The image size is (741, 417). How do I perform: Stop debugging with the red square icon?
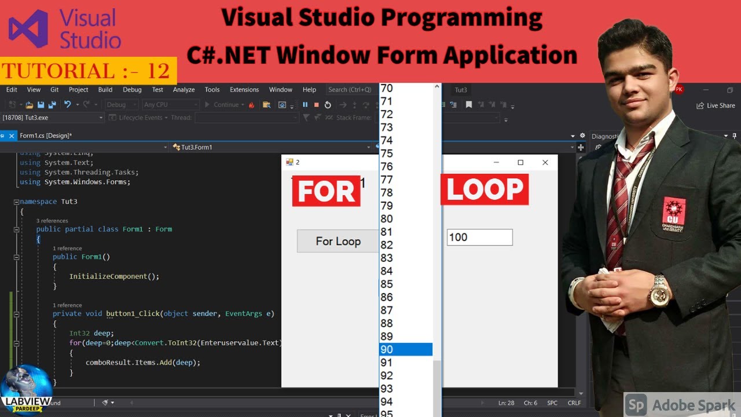pos(316,105)
